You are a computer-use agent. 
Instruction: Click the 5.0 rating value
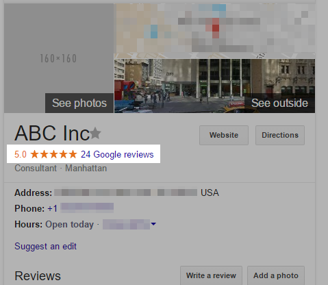[x=21, y=155]
